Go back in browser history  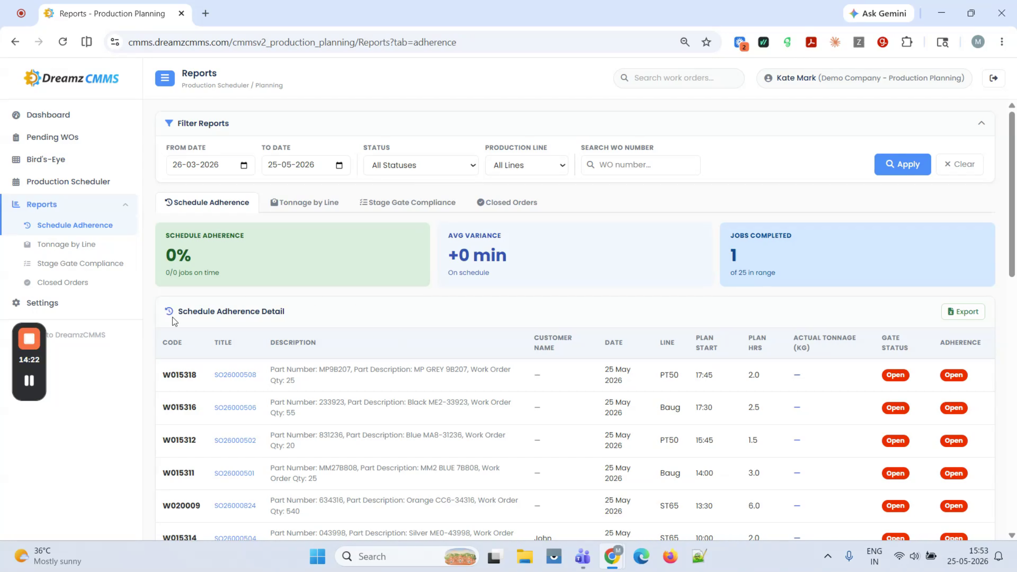point(15,42)
